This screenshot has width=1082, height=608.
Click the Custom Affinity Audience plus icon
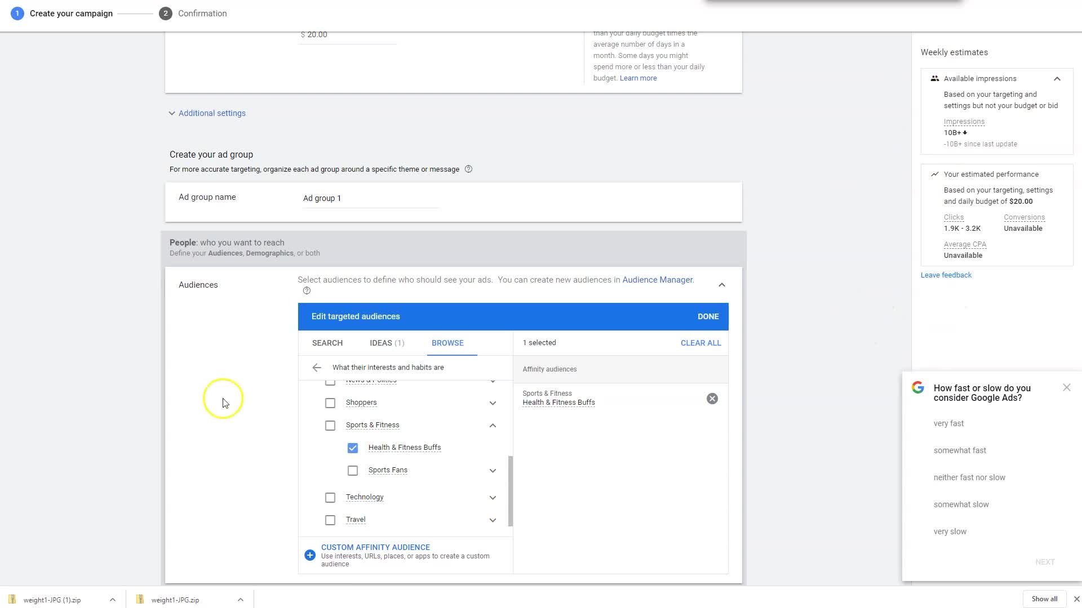click(310, 555)
